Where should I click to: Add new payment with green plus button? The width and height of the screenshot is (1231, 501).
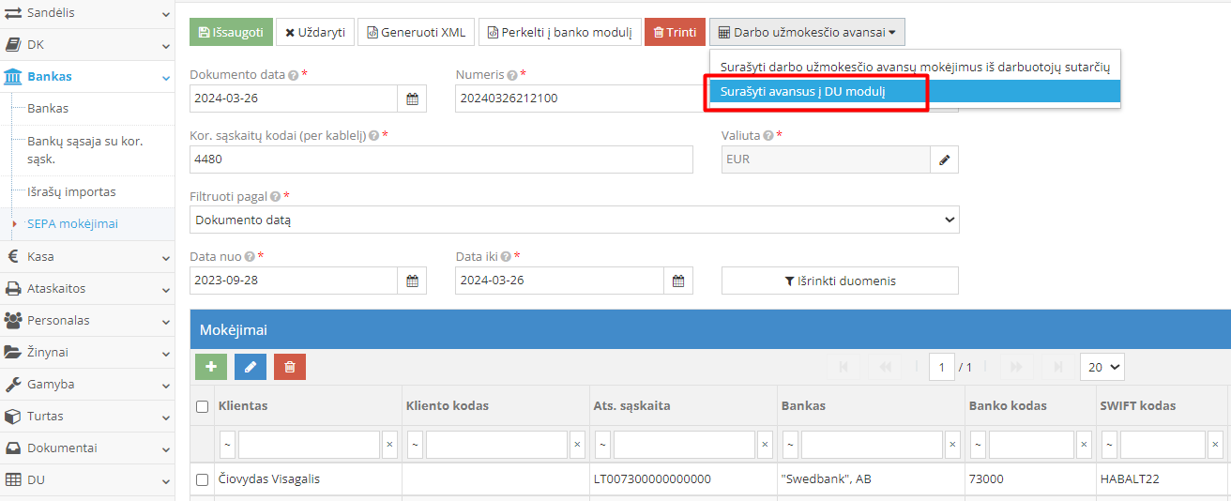(211, 367)
